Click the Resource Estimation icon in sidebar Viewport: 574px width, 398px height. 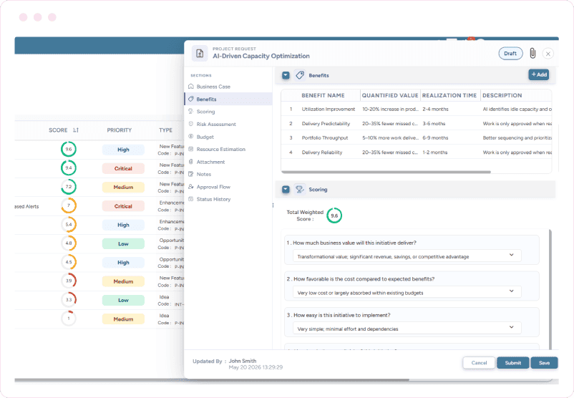(190, 149)
